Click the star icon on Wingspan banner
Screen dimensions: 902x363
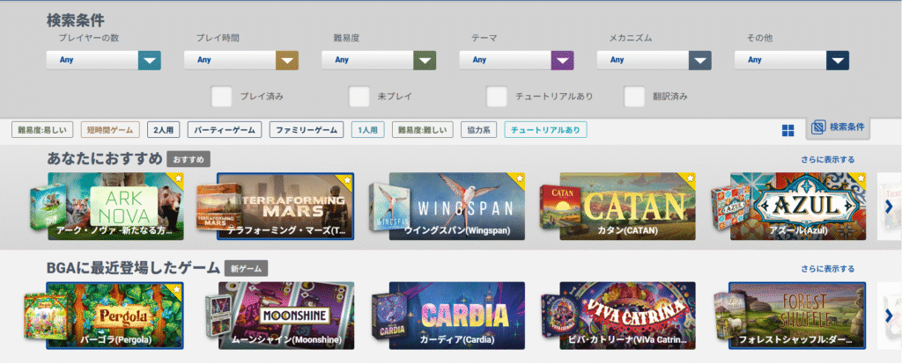[518, 179]
